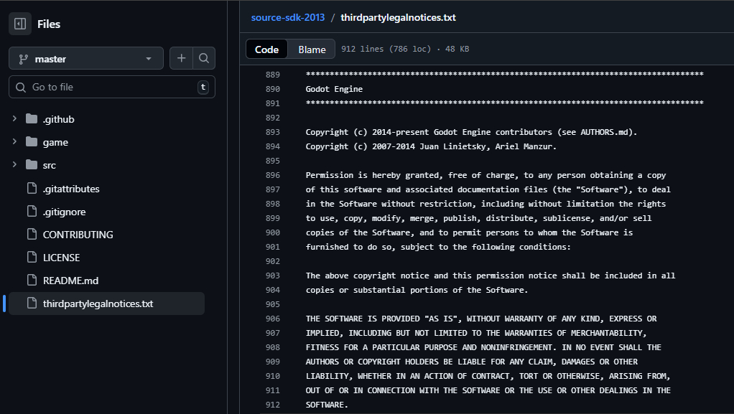
Task: Click the src folder icon
Action: coord(32,165)
